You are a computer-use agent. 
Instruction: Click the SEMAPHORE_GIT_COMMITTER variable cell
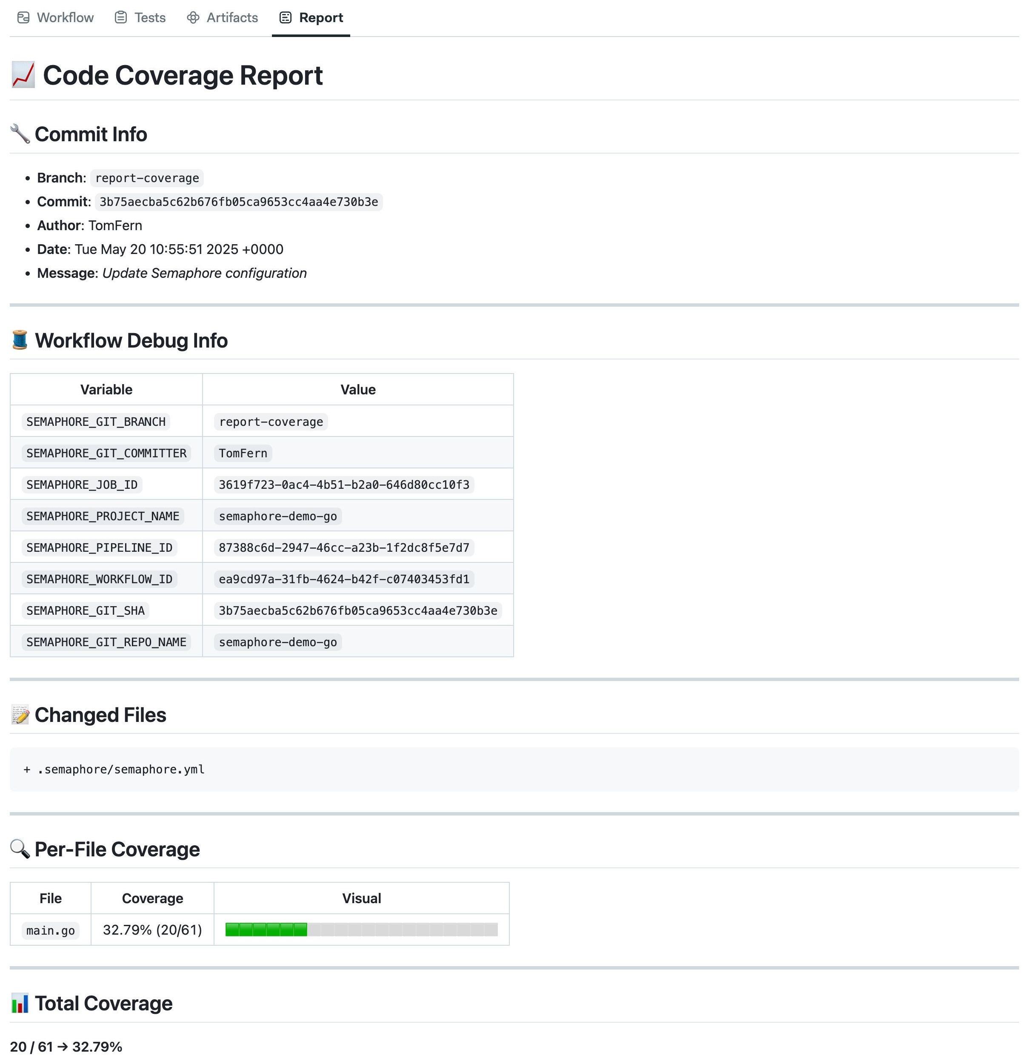coord(106,453)
